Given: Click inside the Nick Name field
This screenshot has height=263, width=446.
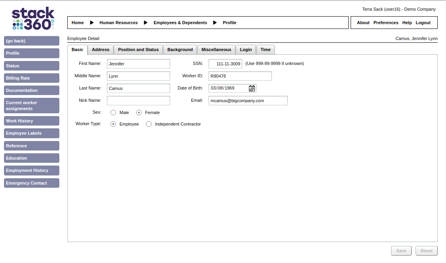Looking at the screenshot, I should 138,100.
